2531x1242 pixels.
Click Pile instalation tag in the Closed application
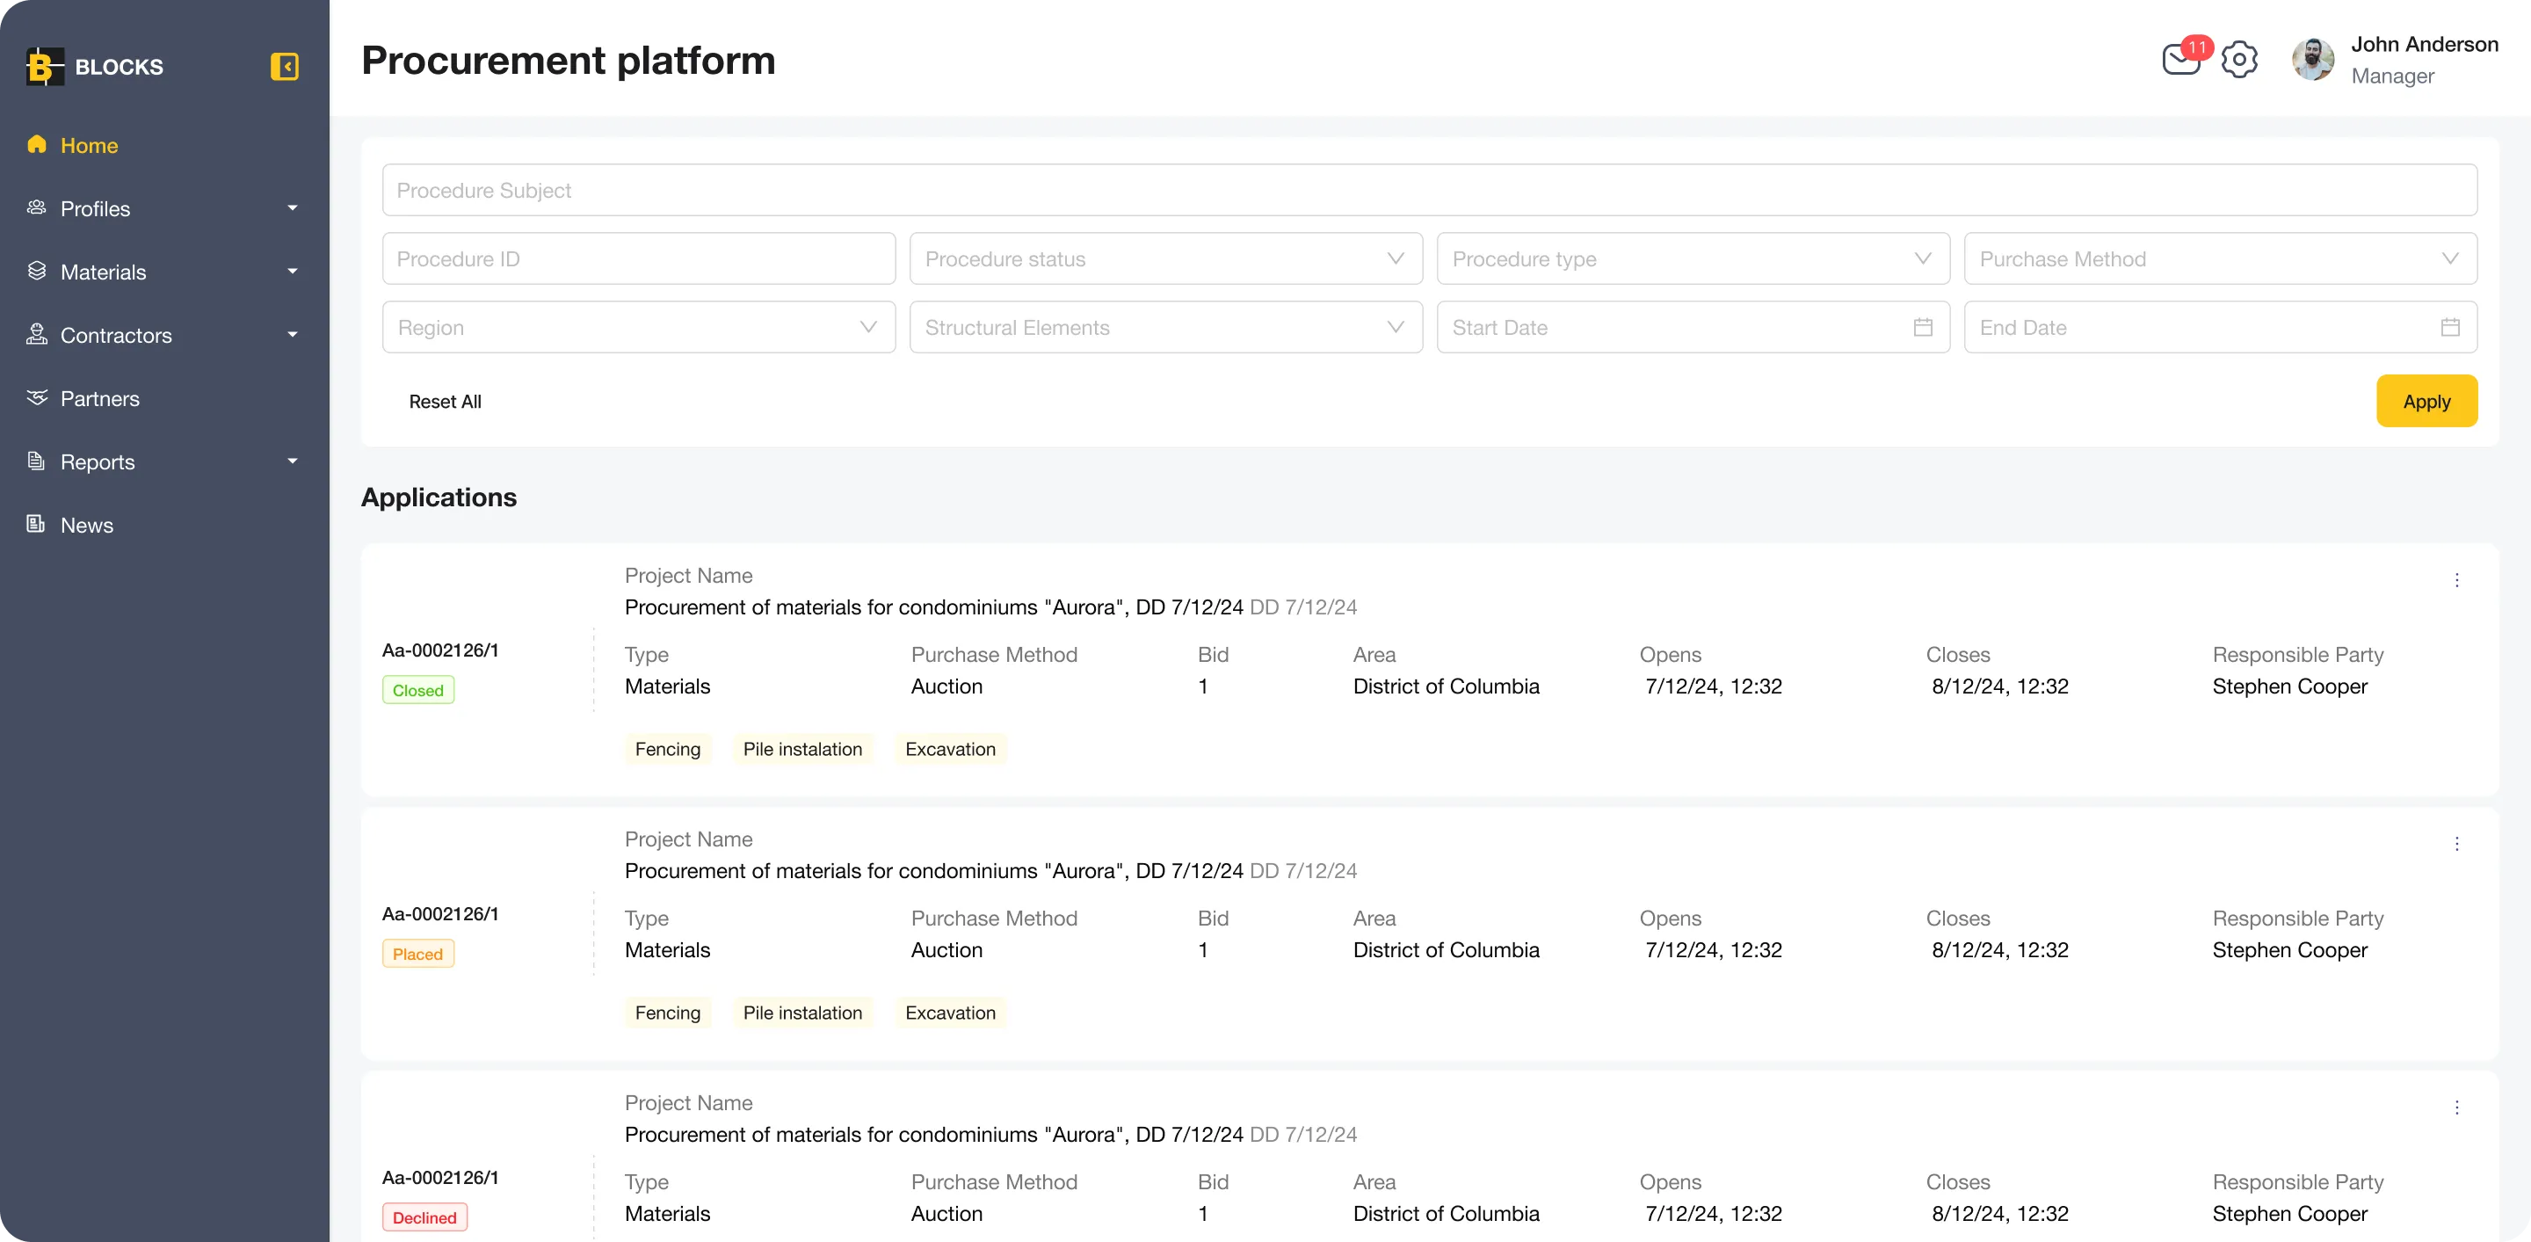tap(801, 749)
